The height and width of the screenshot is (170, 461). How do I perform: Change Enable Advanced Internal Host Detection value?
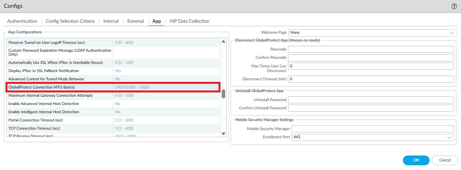(166, 103)
